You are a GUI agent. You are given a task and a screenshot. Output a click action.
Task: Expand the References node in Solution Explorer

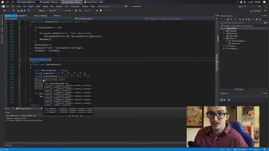tap(224, 34)
